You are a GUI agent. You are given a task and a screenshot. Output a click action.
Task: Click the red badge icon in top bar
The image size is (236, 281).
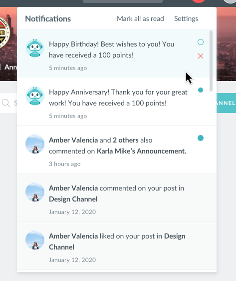click(x=199, y=1)
